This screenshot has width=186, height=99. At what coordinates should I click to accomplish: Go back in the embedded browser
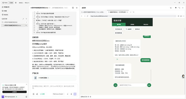point(82,16)
